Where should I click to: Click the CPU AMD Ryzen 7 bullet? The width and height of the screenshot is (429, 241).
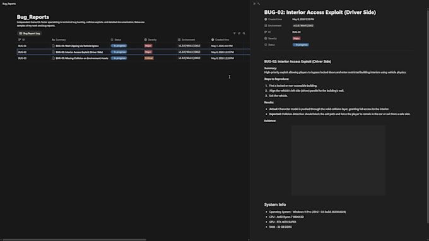(286, 217)
